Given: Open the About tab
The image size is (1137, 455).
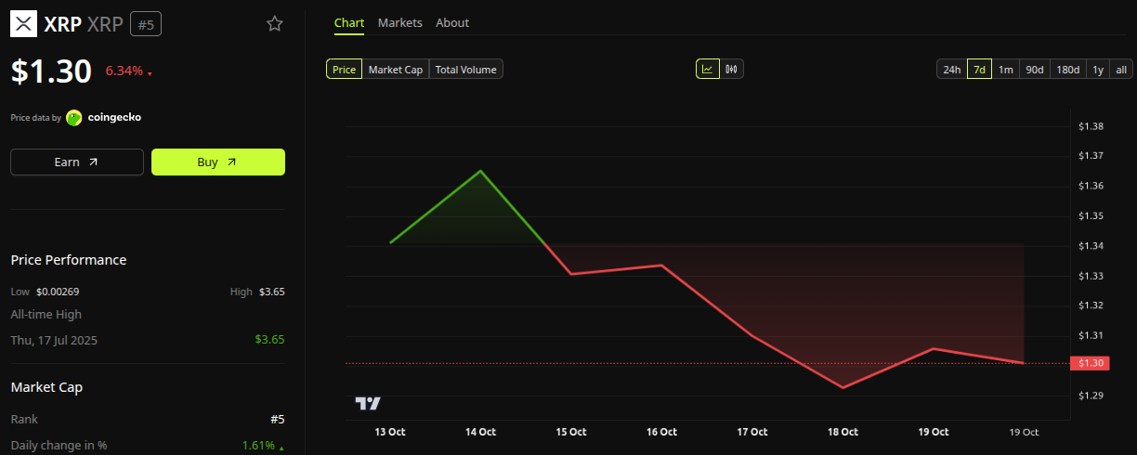Looking at the screenshot, I should click(452, 22).
